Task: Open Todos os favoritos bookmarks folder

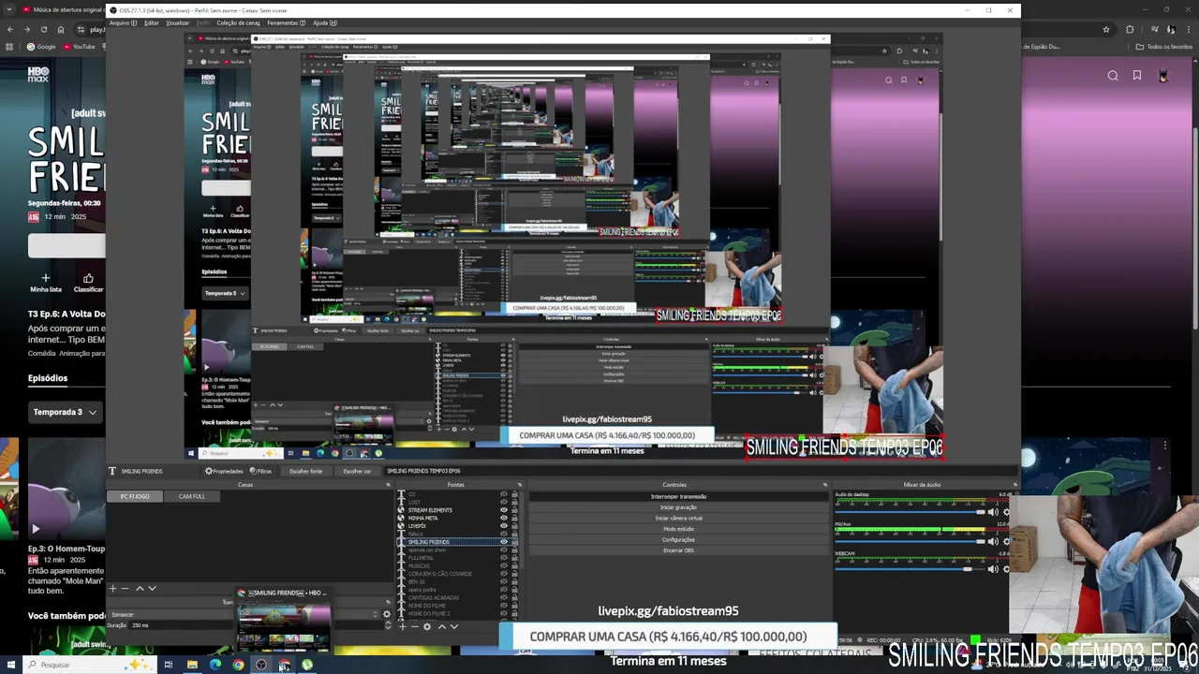Action: pyautogui.click(x=1164, y=46)
